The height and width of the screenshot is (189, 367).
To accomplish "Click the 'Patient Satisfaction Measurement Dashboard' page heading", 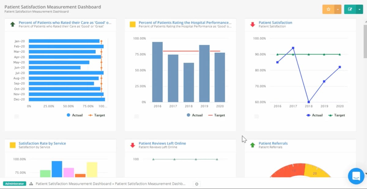I will click(x=53, y=7).
